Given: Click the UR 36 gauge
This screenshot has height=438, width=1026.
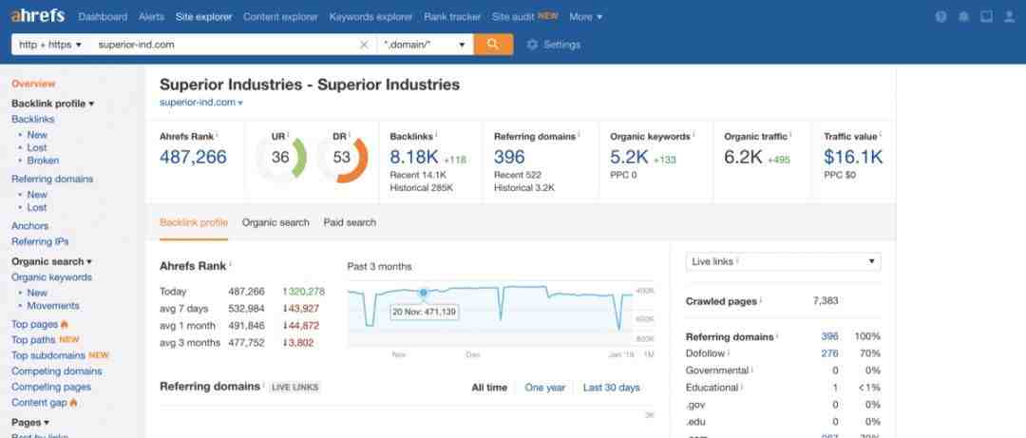Looking at the screenshot, I should point(280,158).
